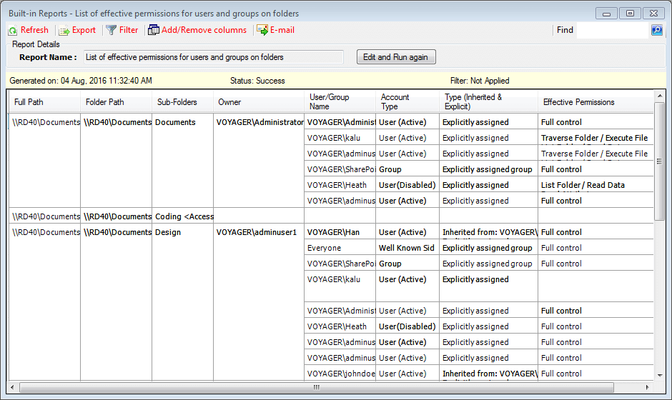Click the vertical scrollbar up arrow
This screenshot has width=672, height=400.
click(660, 96)
